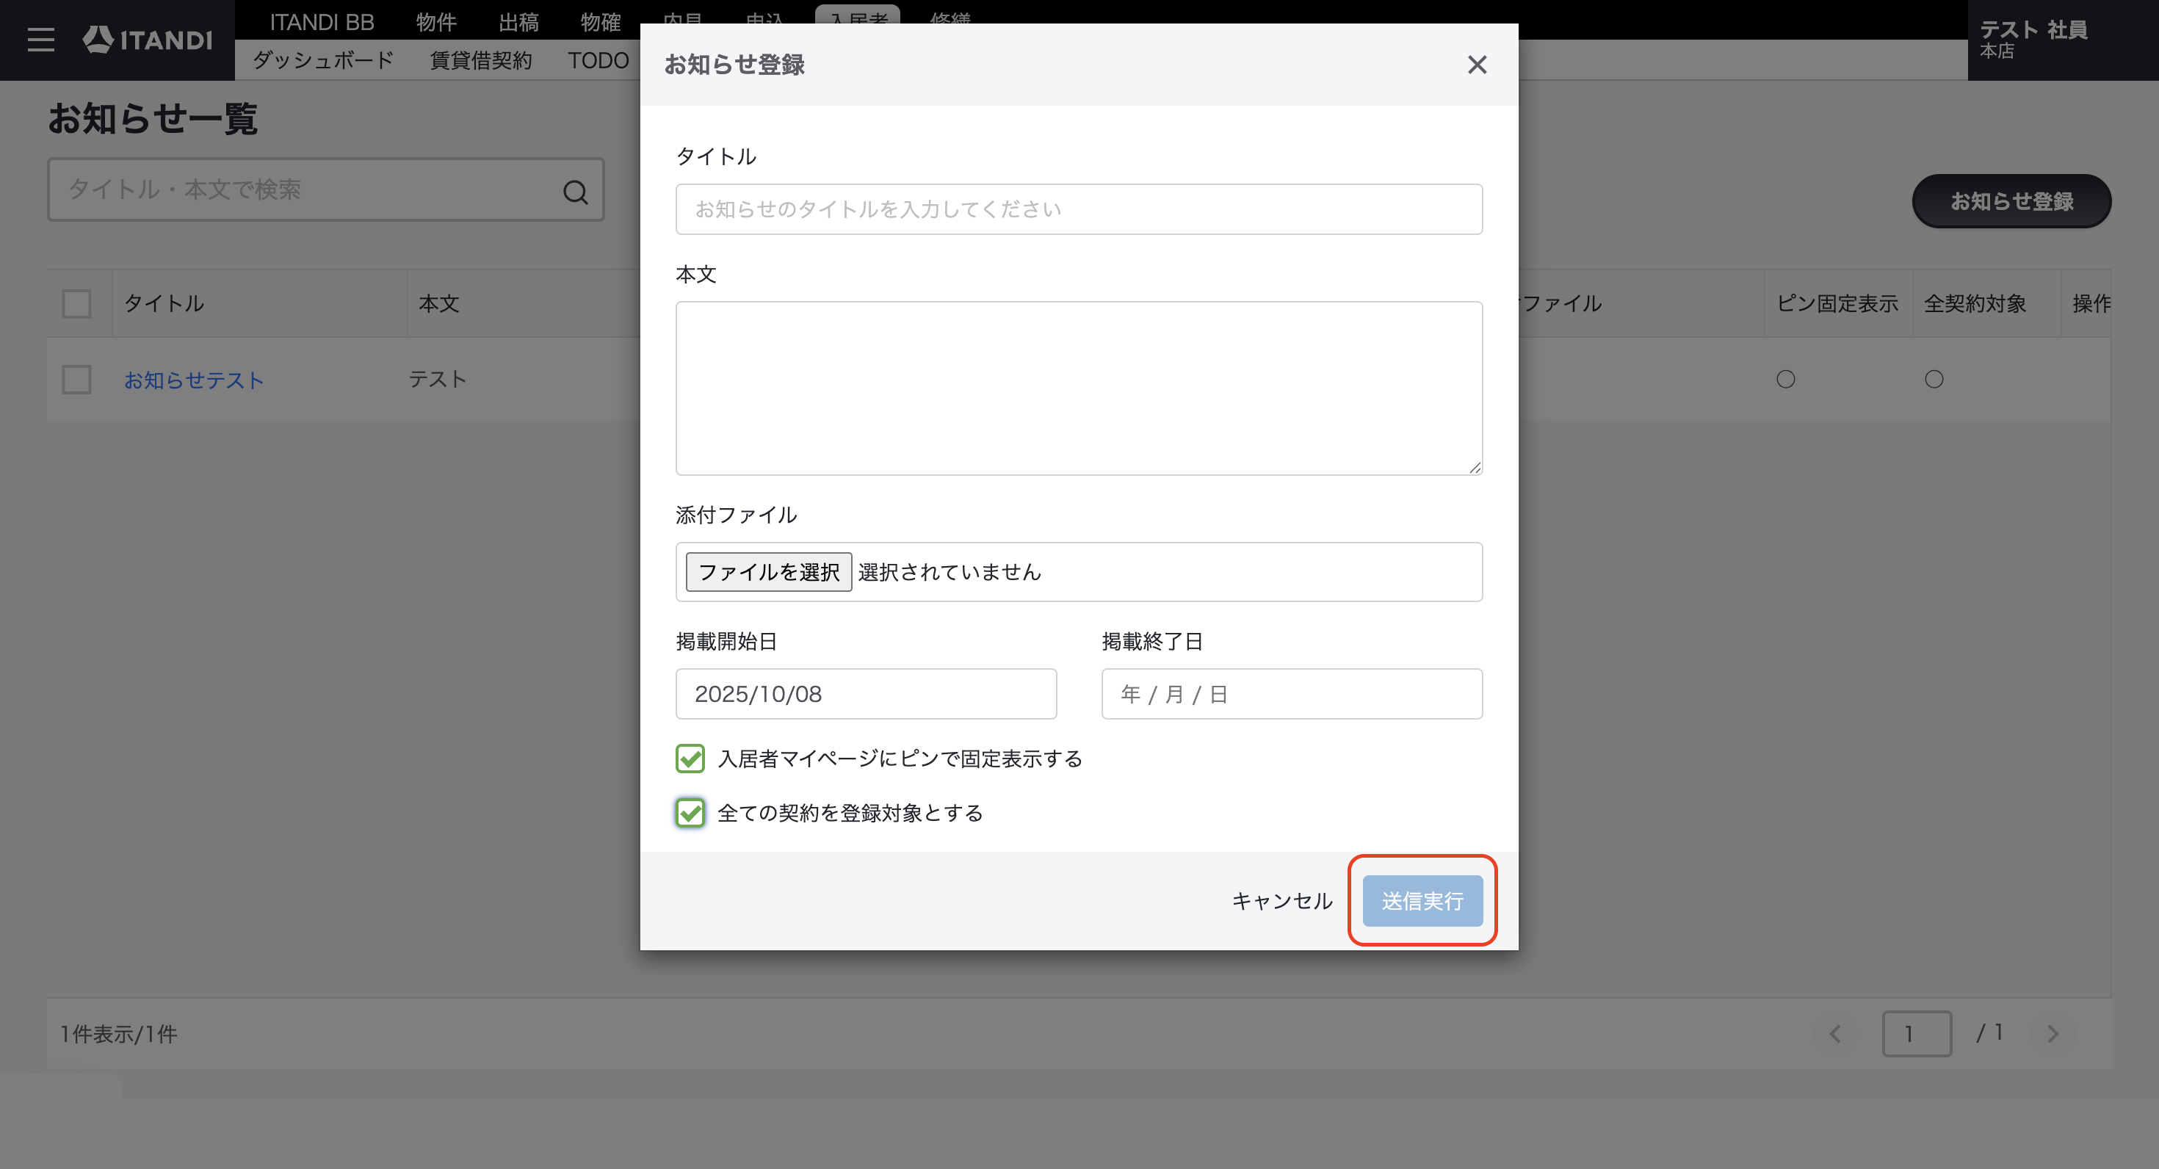Switch to the TODO tab
Viewport: 2159px width, 1169px height.
click(x=598, y=60)
